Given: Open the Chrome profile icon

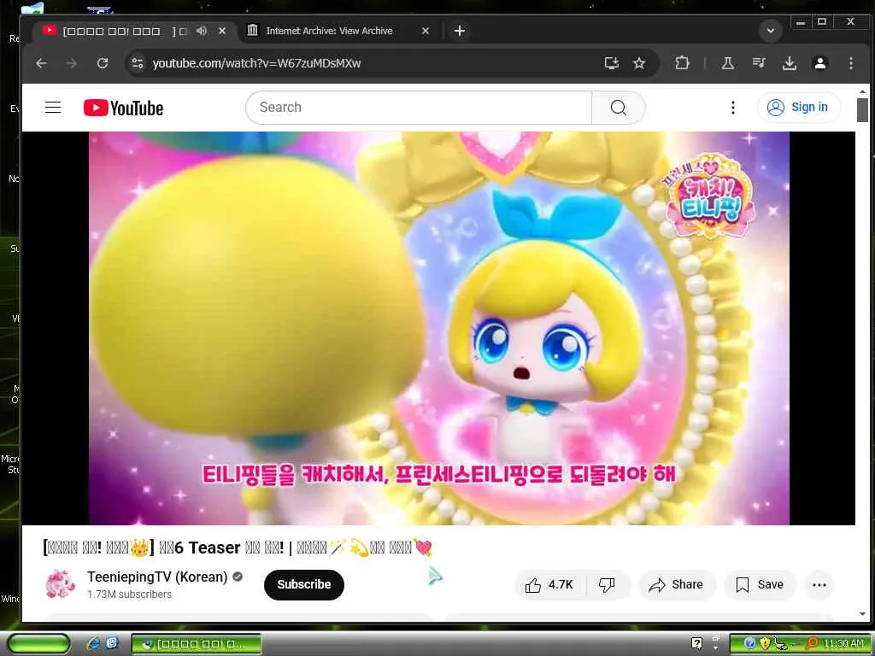Looking at the screenshot, I should click(x=819, y=63).
